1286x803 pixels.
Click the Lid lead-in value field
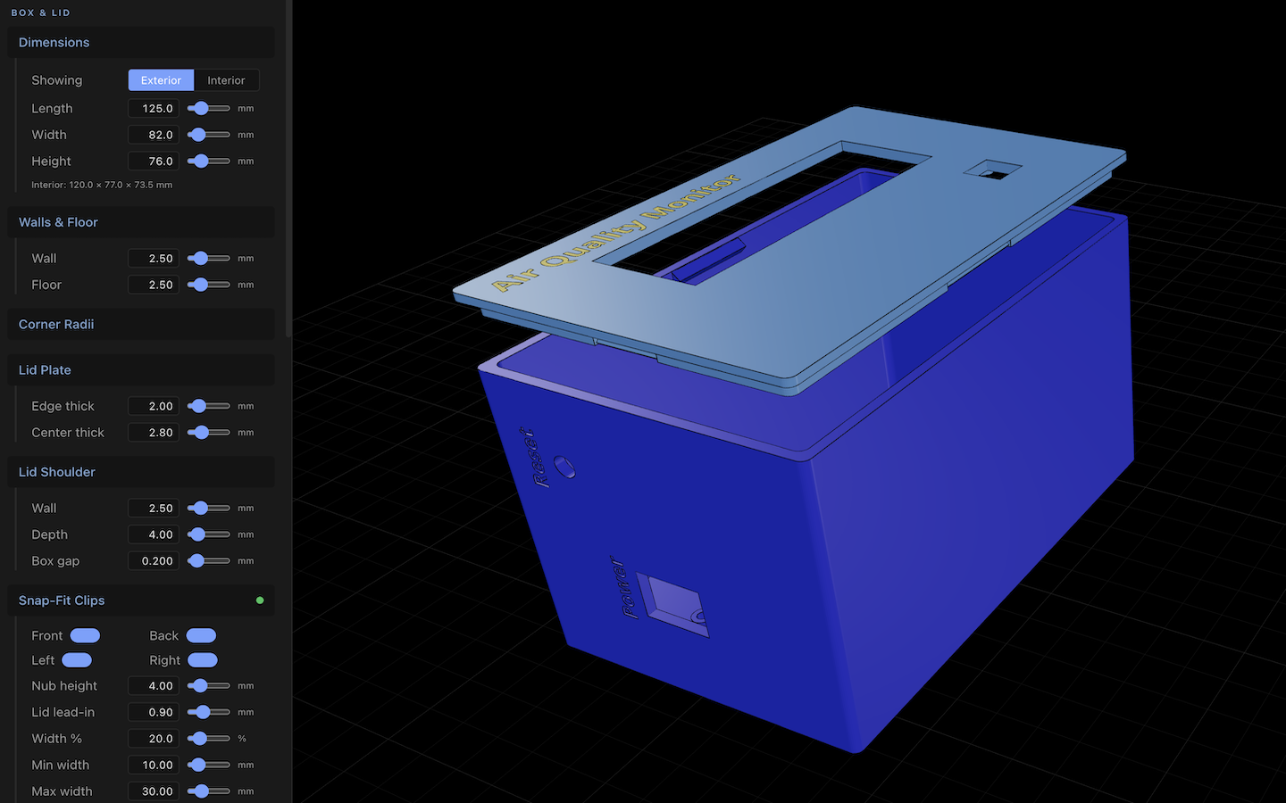154,712
